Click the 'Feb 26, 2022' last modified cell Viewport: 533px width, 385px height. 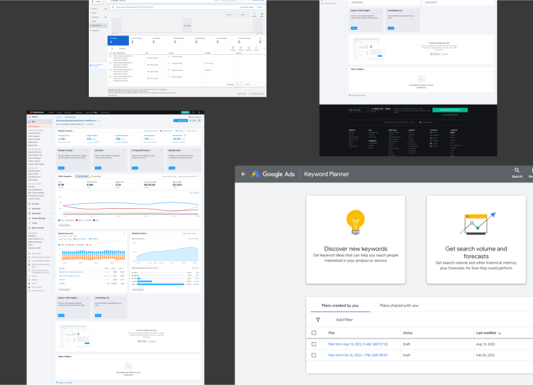pos(485,355)
